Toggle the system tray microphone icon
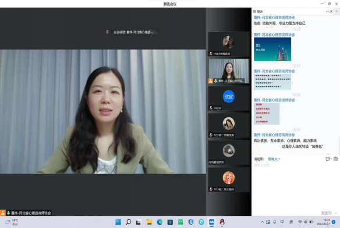 pos(275,222)
